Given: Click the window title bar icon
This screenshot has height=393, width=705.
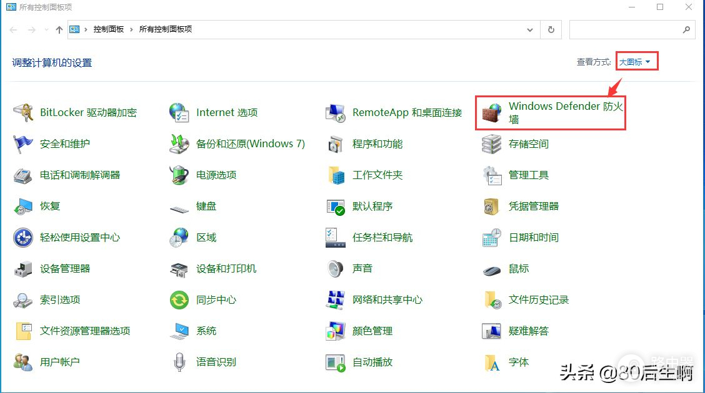Looking at the screenshot, I should [11, 7].
